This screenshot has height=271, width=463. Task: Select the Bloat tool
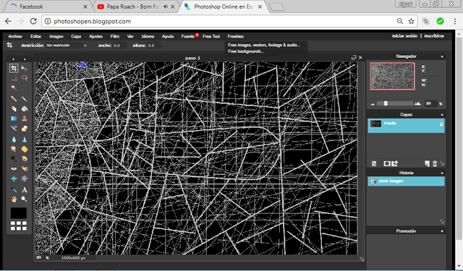click(x=14, y=178)
